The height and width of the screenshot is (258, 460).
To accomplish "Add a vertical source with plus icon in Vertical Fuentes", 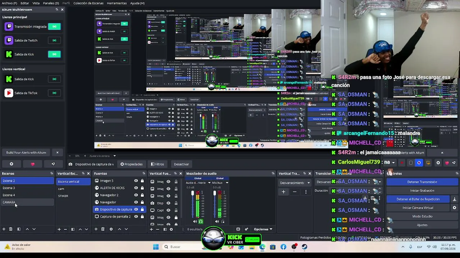I will (x=151, y=229).
